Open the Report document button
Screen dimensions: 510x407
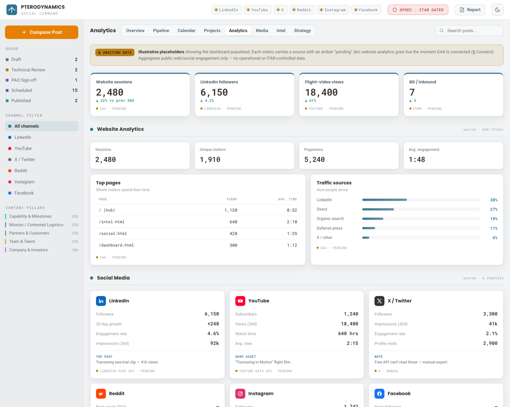[x=470, y=10]
